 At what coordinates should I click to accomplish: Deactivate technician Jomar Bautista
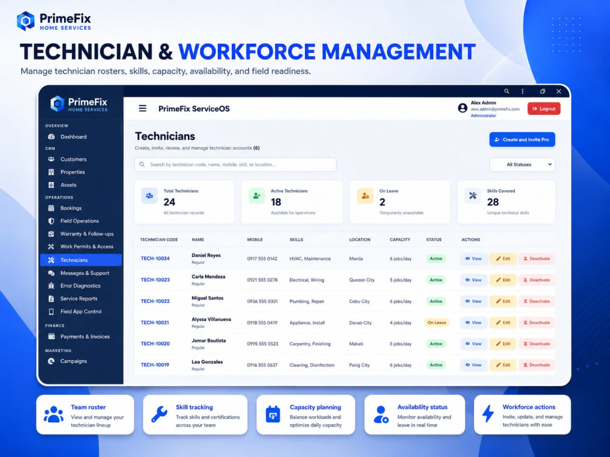pos(536,344)
